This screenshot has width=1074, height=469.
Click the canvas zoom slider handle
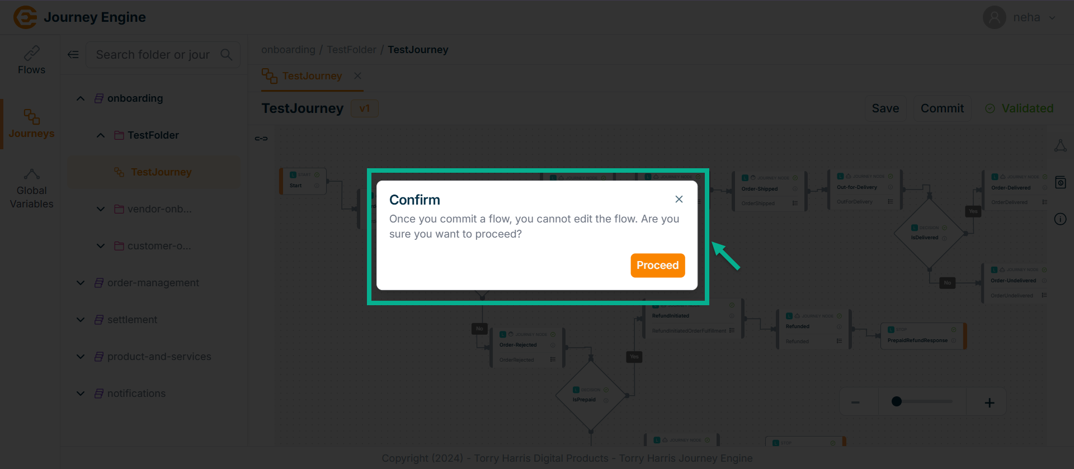coord(896,401)
